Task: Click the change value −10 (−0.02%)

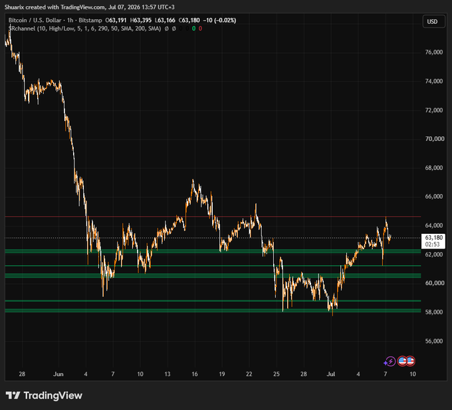Action: coord(219,20)
